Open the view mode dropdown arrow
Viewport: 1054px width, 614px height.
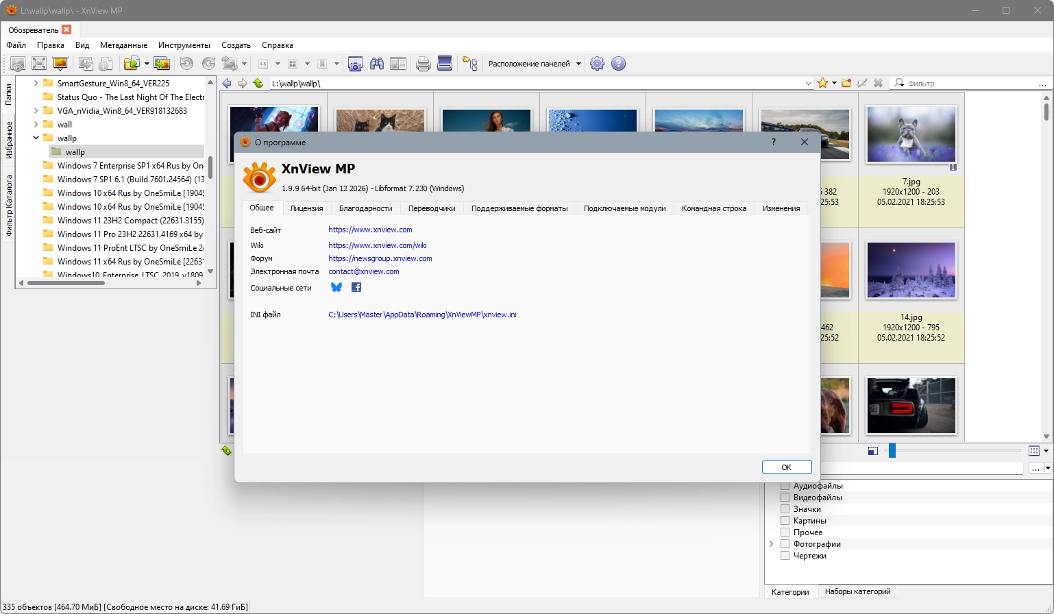(x=1046, y=451)
